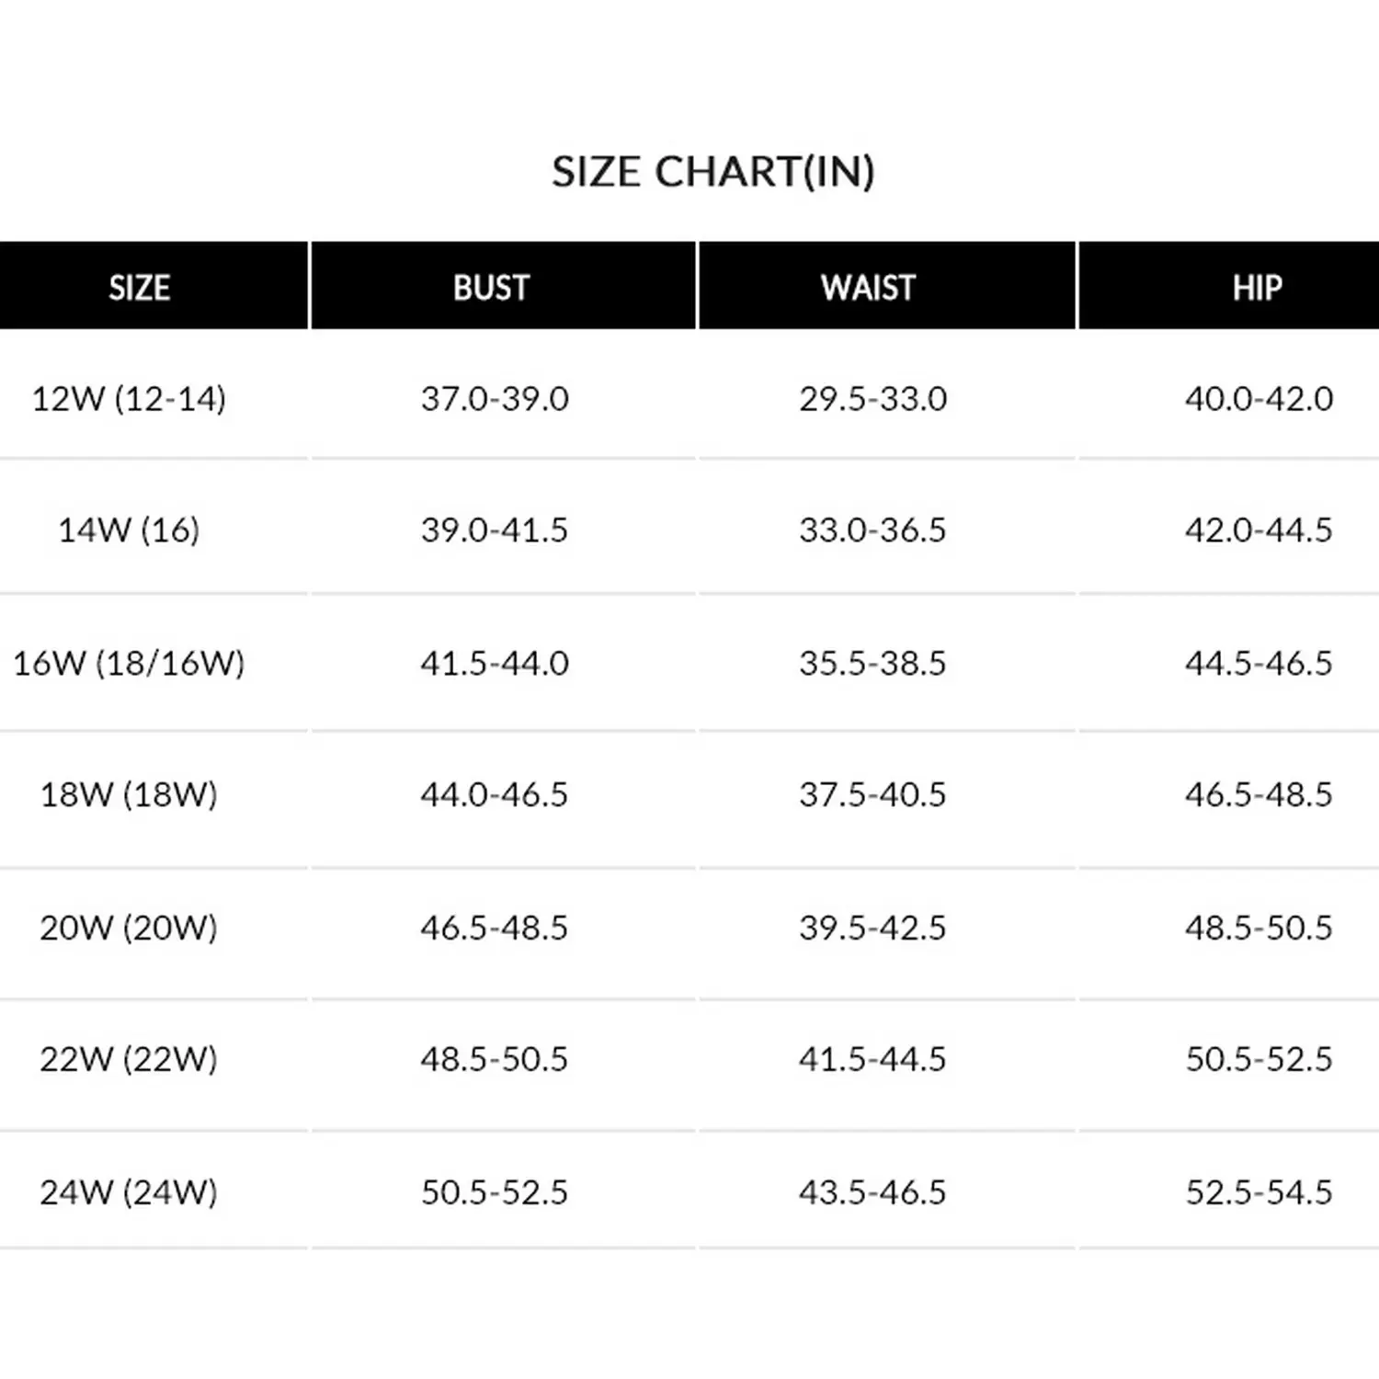Click waist value 39.5-42.5

point(872,928)
